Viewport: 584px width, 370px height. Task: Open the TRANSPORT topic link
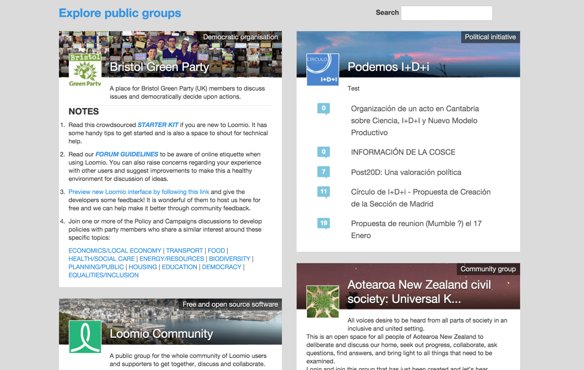click(184, 251)
